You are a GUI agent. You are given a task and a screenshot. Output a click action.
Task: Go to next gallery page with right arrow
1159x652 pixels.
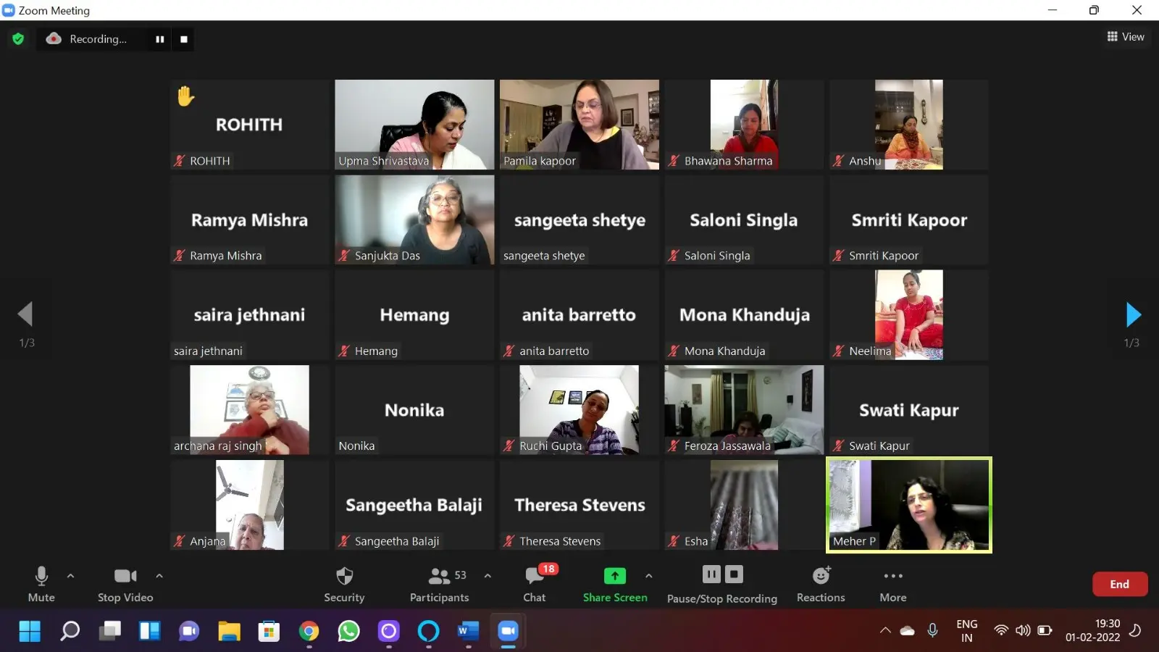coord(1133,315)
